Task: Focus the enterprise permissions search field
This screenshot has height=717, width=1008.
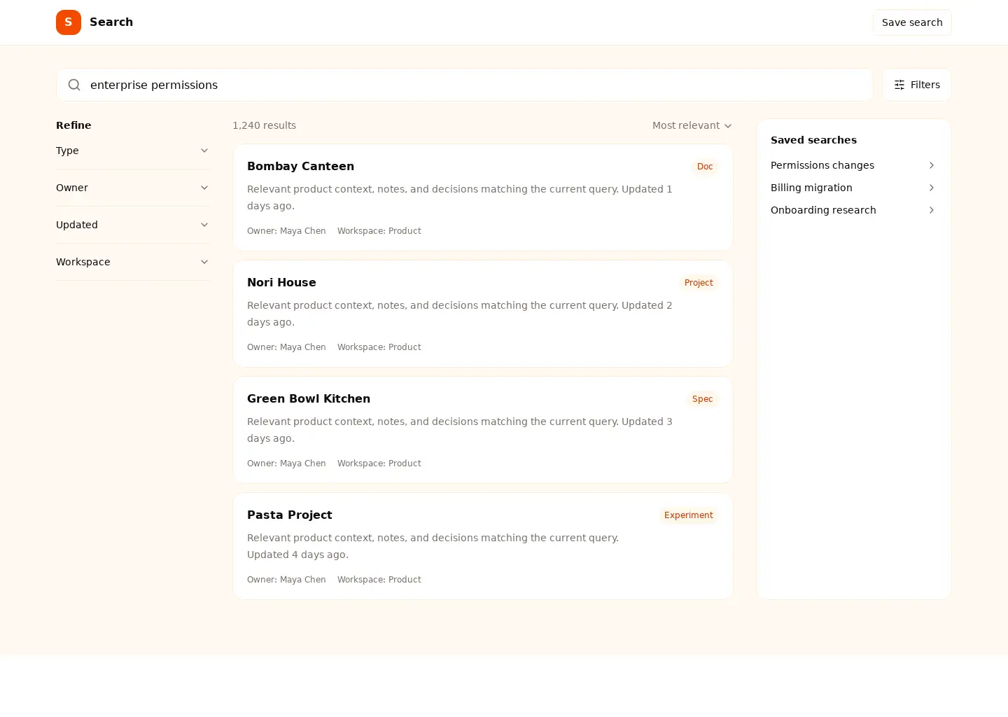Action: coord(465,85)
